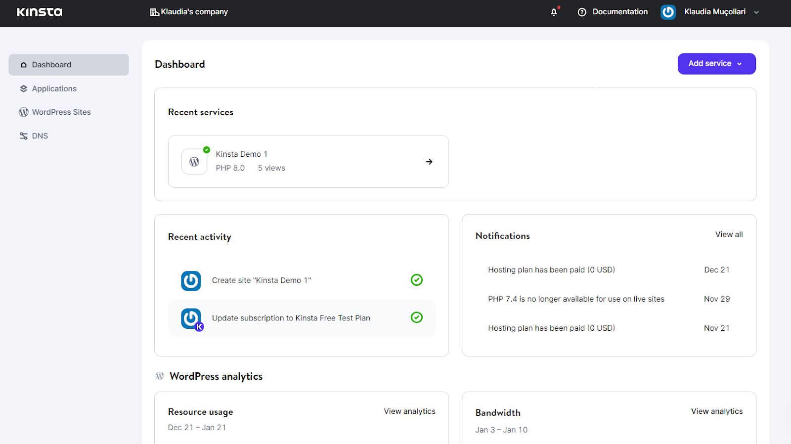Click the Klaudia Muçollari user name

point(715,12)
